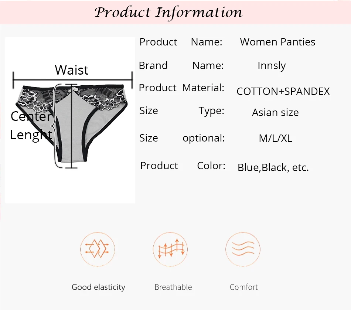Click the Waist label text

[x=72, y=70]
